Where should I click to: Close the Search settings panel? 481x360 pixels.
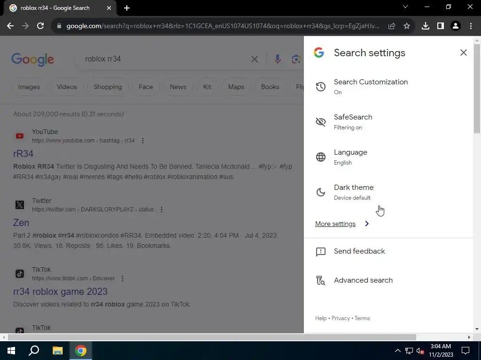point(463,52)
